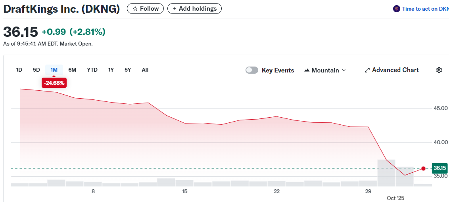Click the tallest volume bar near Oct '25
Screen dimensions: 449x202
[386, 173]
